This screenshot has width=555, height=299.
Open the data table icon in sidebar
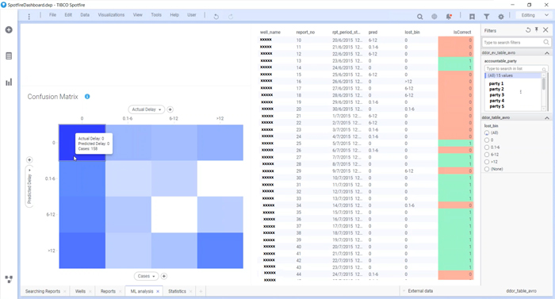(9, 56)
